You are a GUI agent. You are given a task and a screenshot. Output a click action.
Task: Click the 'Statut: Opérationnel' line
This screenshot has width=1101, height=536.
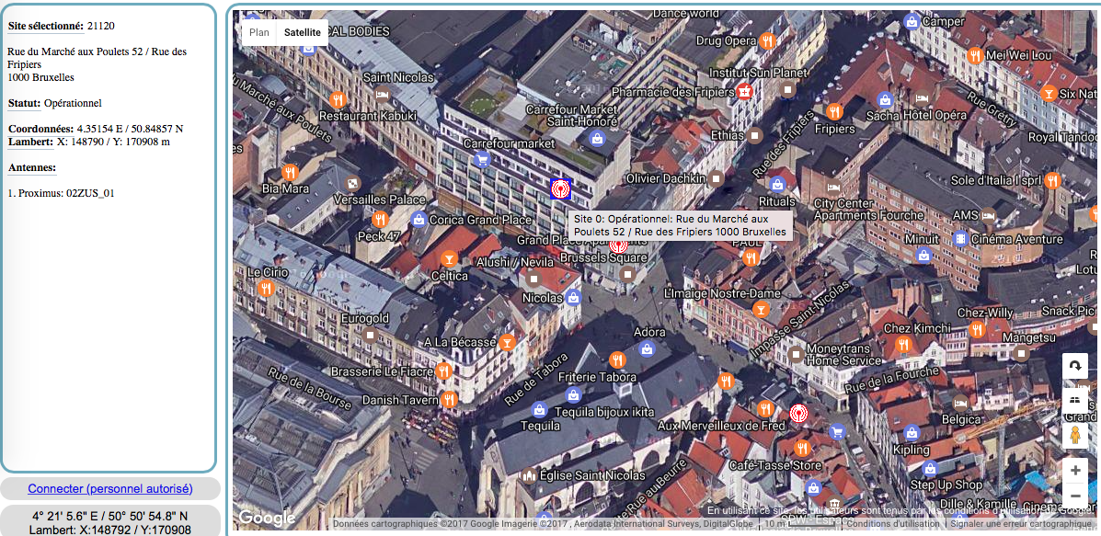55,103
